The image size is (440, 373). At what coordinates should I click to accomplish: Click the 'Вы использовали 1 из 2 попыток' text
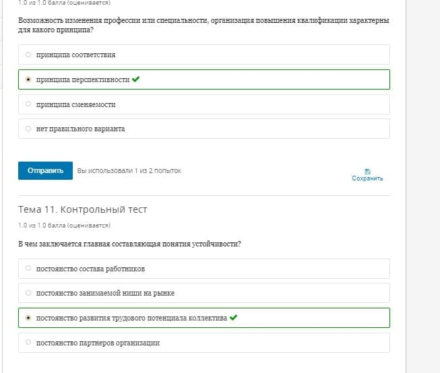129,171
